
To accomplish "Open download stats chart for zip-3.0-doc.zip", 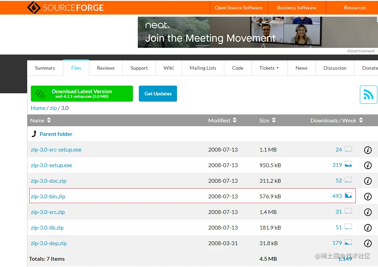I will 348,180.
